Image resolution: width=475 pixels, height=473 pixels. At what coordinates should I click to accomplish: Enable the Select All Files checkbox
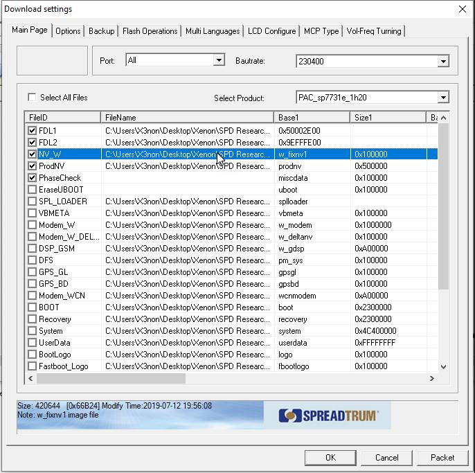tap(32, 98)
